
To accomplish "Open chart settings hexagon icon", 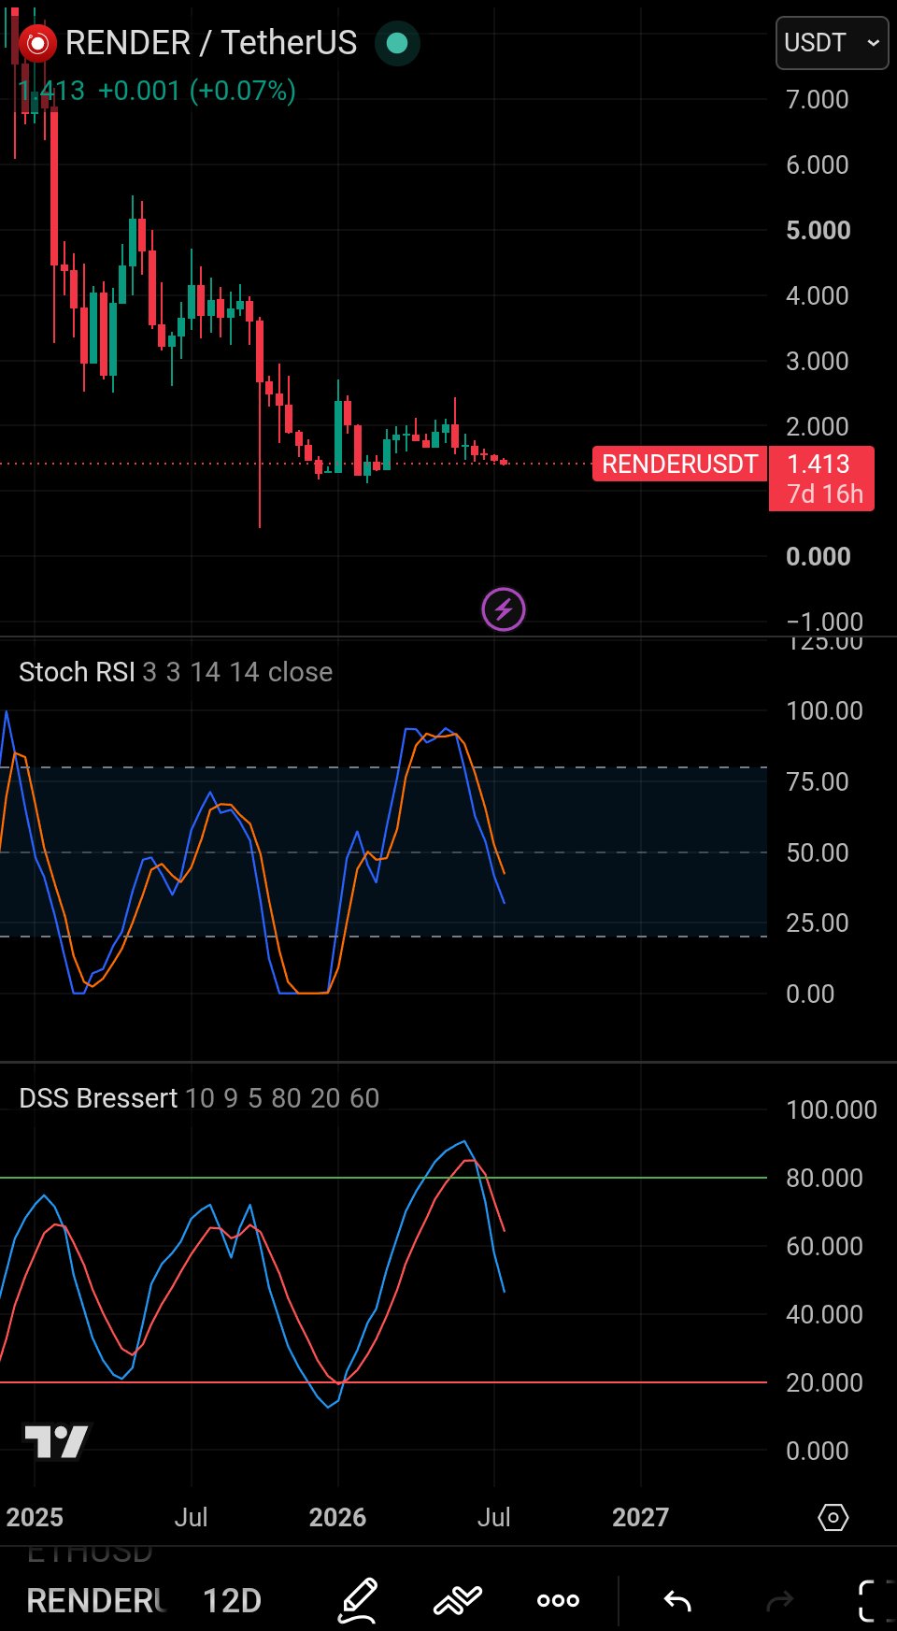I will [x=833, y=1517].
